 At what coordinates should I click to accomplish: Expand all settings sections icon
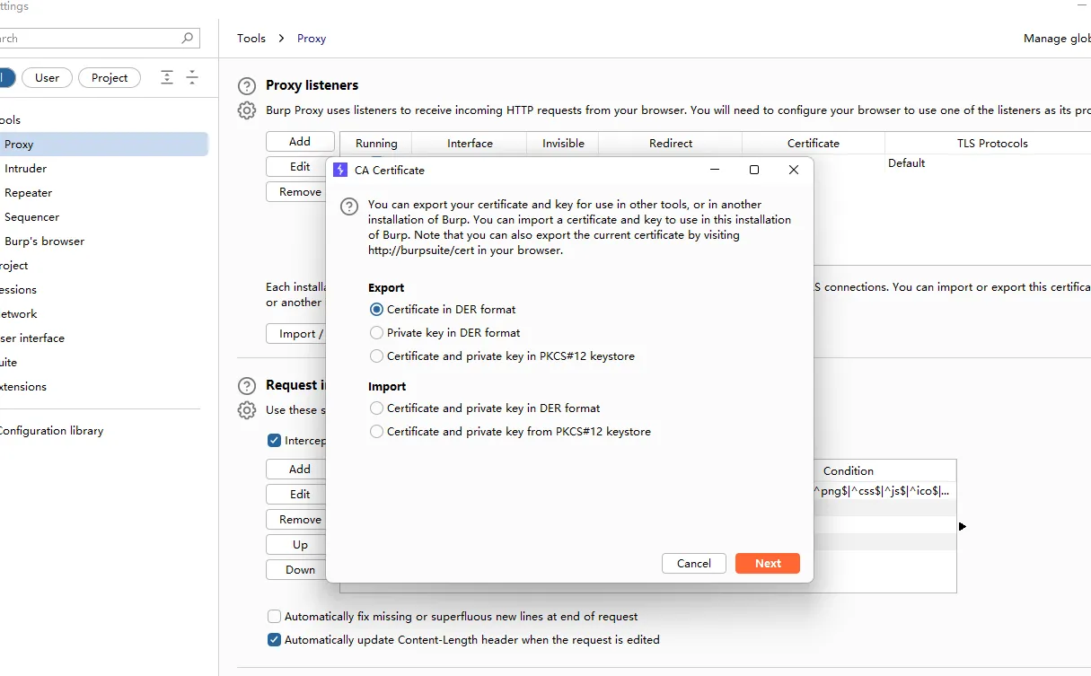[167, 78]
